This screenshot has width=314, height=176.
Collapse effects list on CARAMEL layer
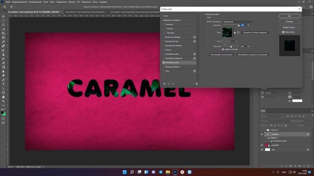tap(311, 134)
